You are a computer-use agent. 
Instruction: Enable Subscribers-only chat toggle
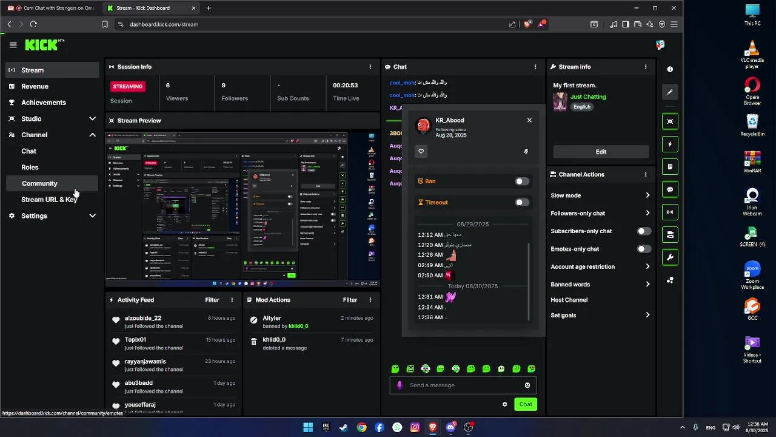644,231
